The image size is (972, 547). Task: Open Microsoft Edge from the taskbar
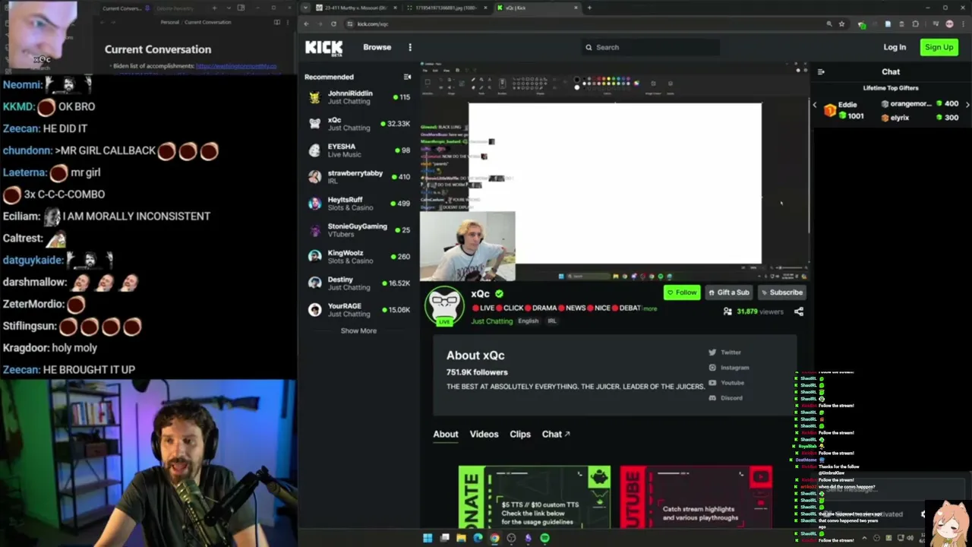478,538
